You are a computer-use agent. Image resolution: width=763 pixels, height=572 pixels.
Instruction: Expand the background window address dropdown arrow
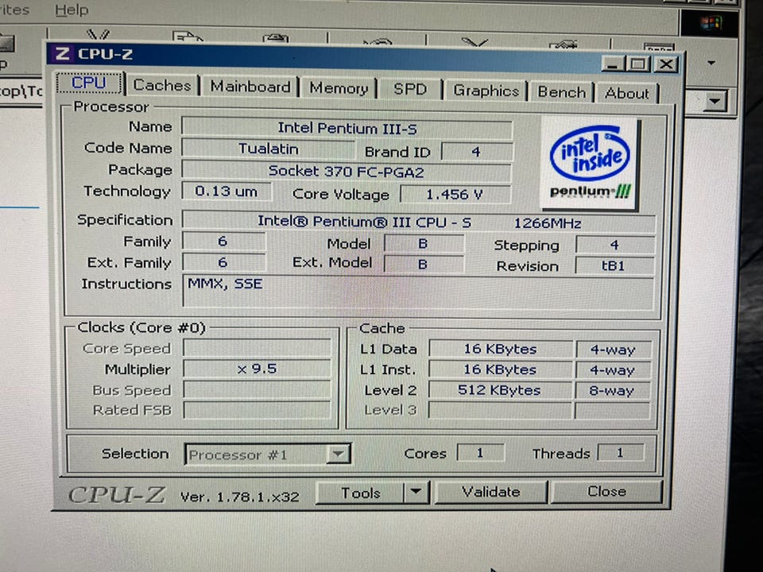pos(715,101)
